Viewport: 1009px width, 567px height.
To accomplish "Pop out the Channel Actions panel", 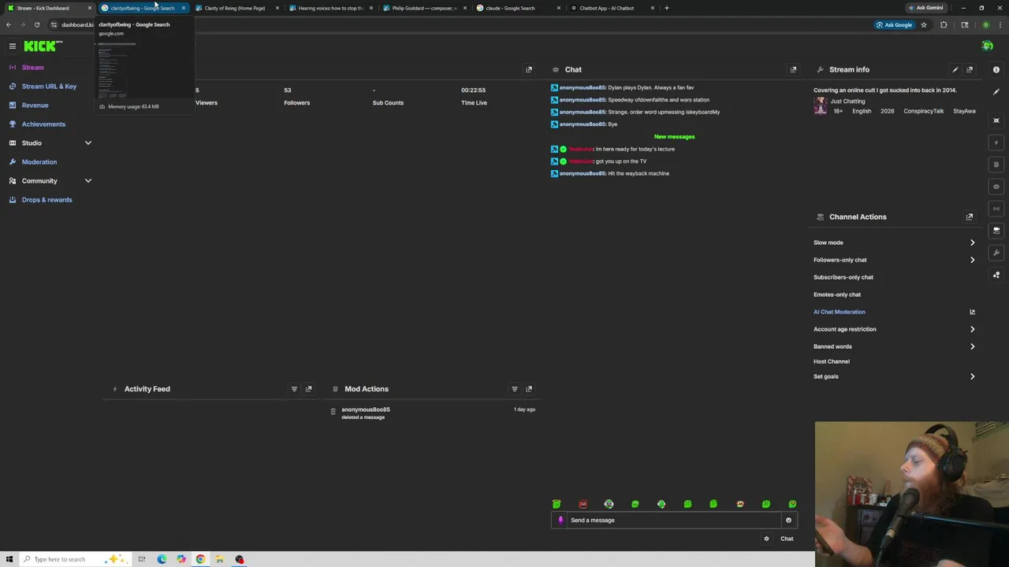I will tap(970, 217).
